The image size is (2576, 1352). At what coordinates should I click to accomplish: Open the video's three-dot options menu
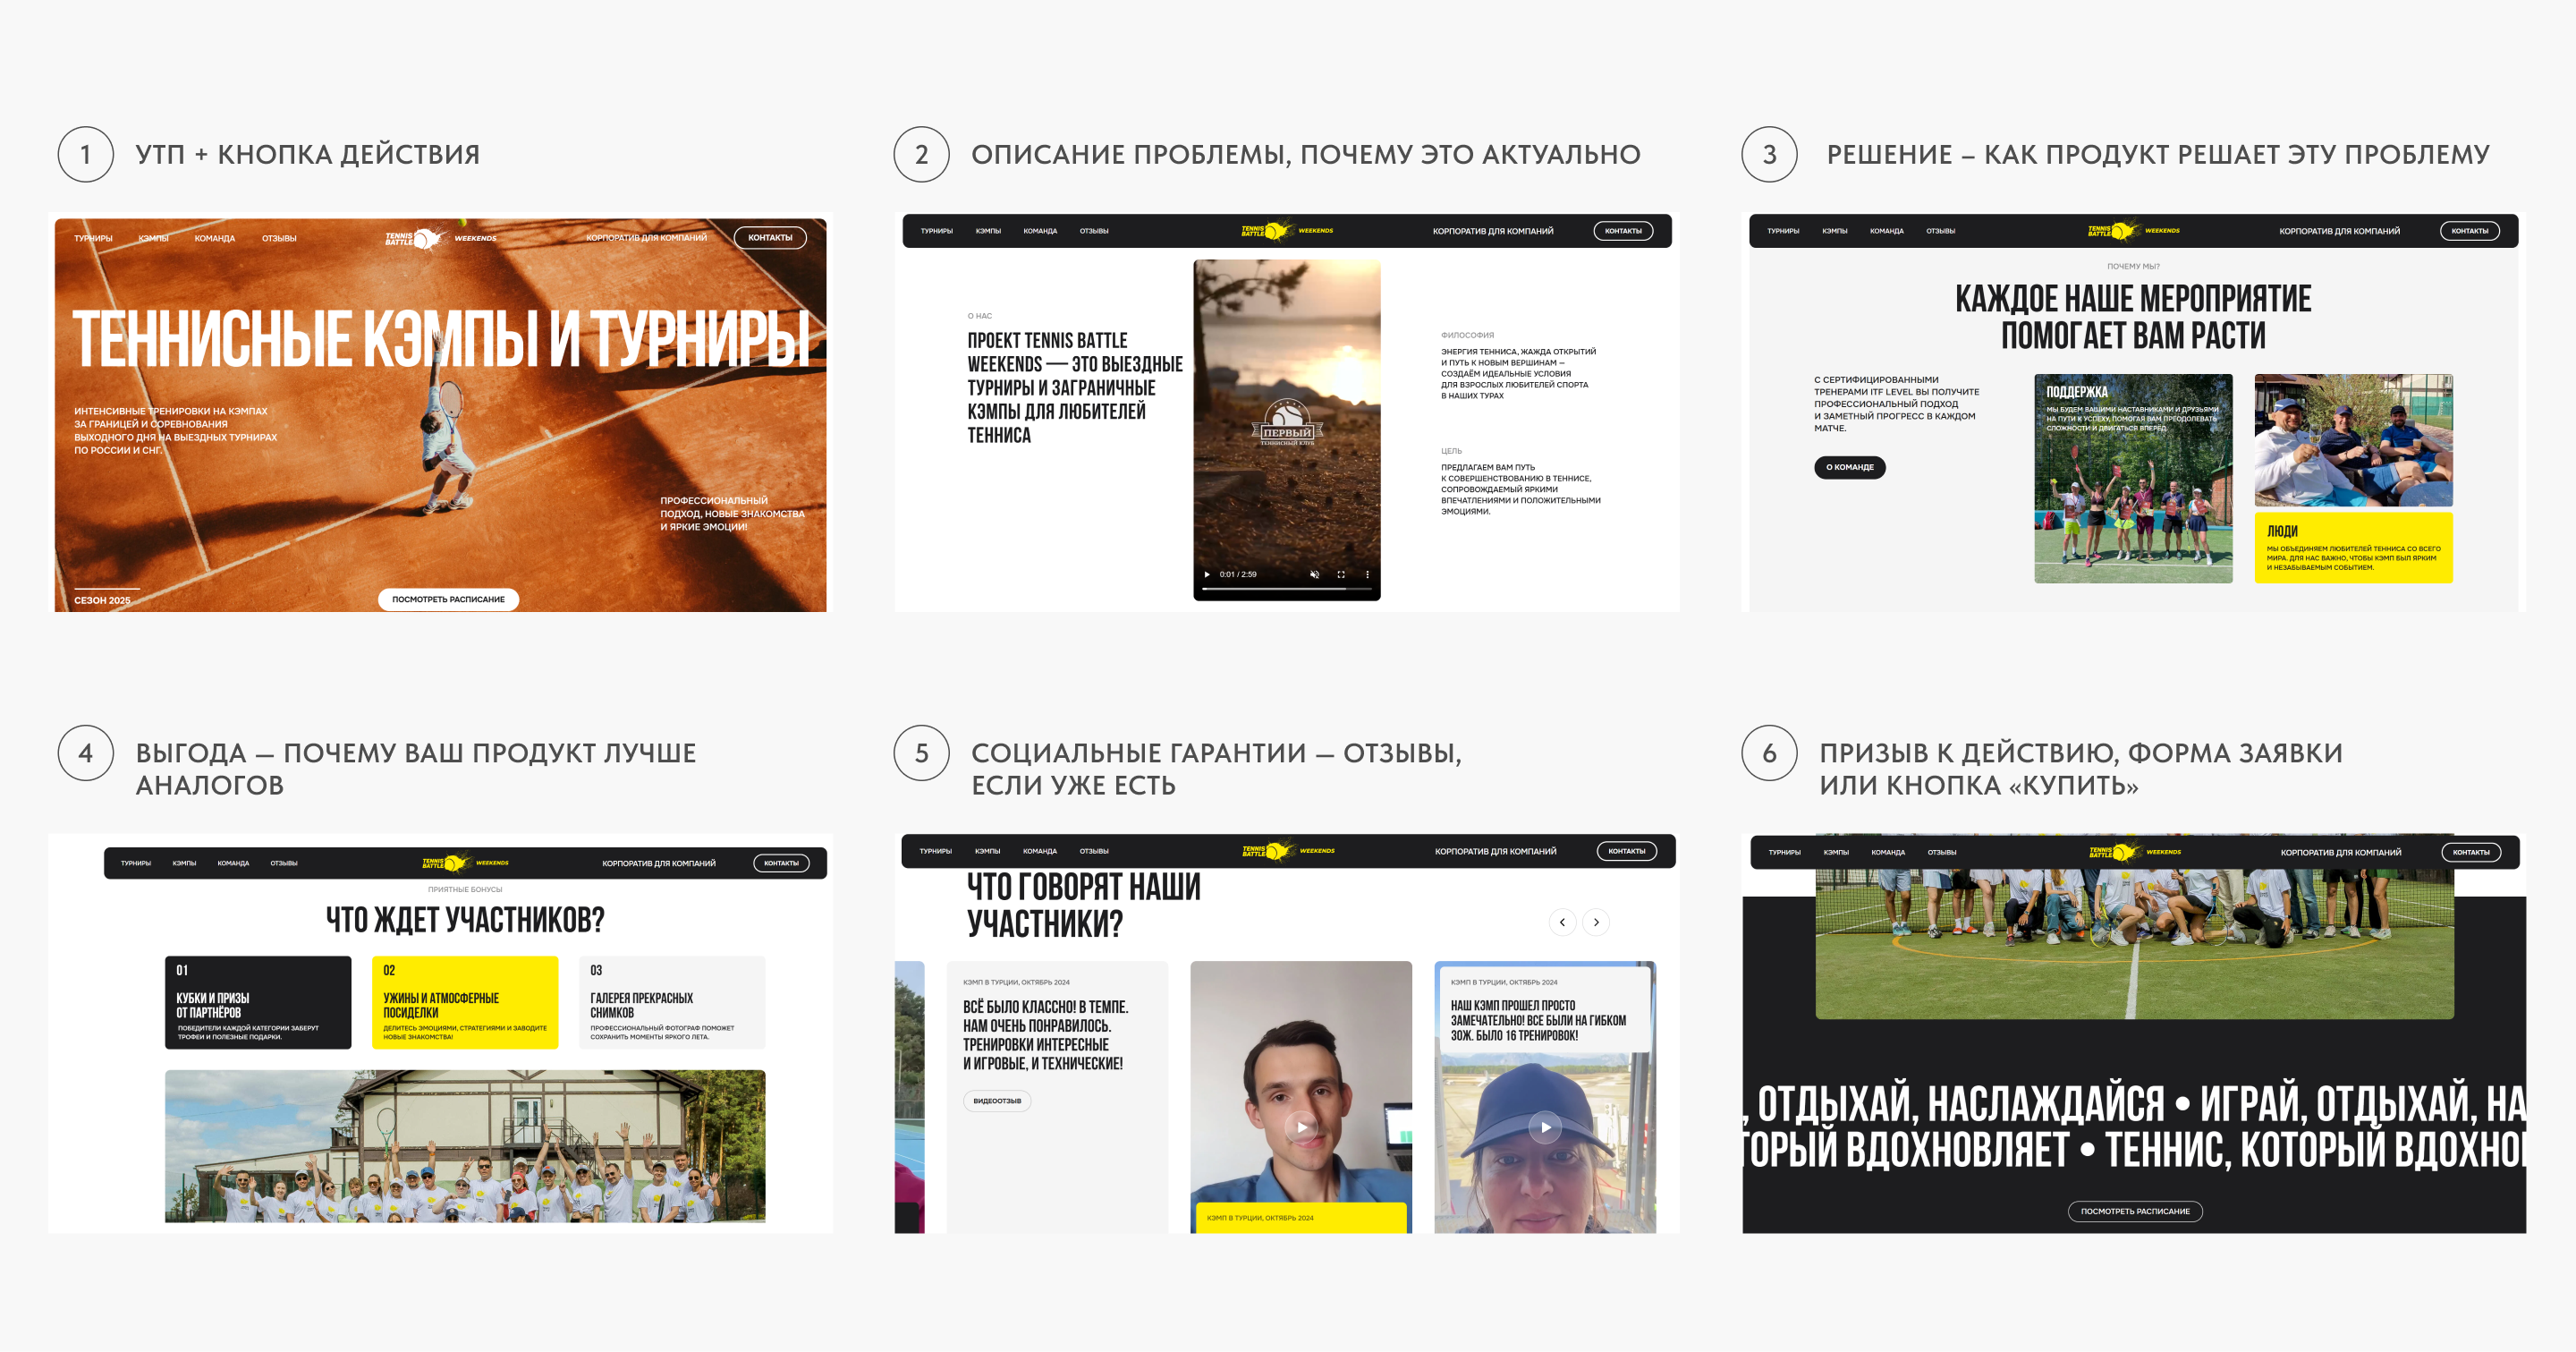pos(1367,574)
